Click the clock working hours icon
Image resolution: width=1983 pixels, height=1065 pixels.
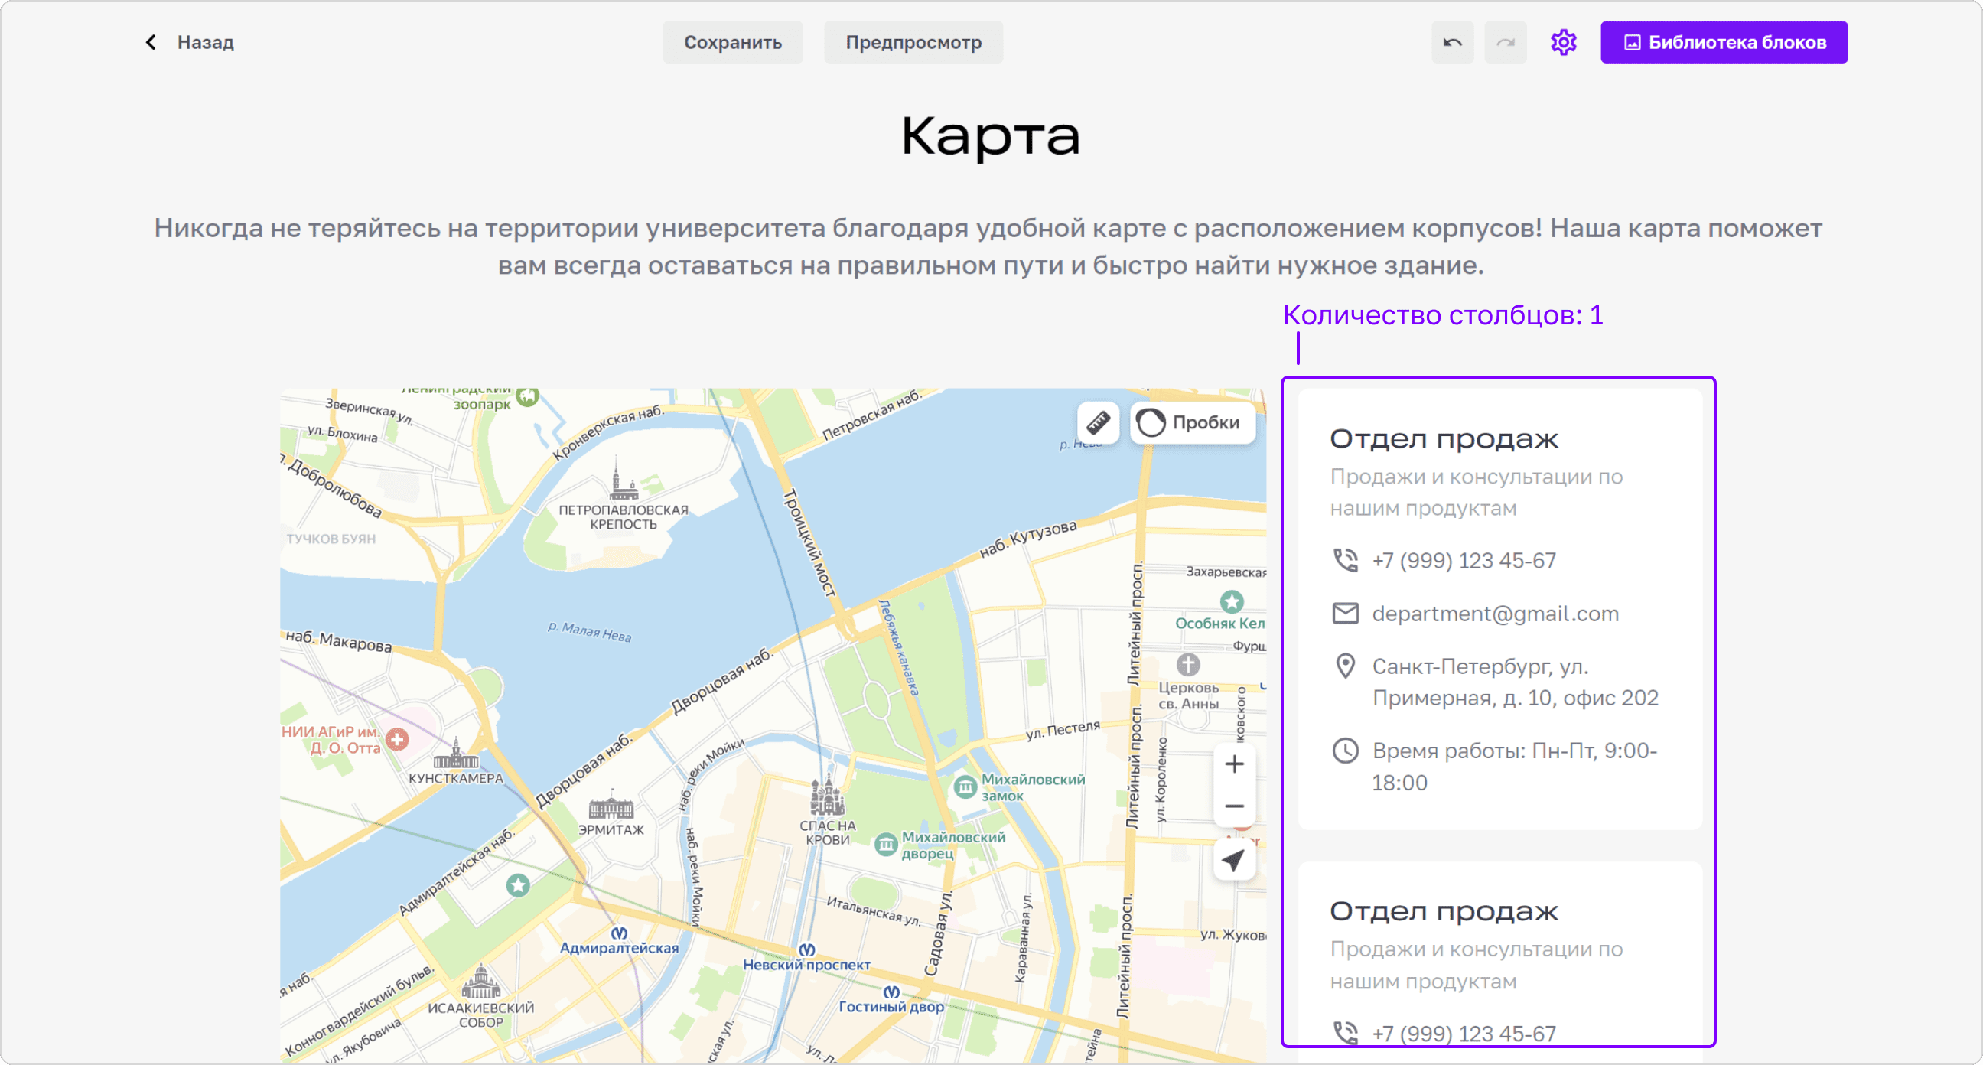point(1345,751)
